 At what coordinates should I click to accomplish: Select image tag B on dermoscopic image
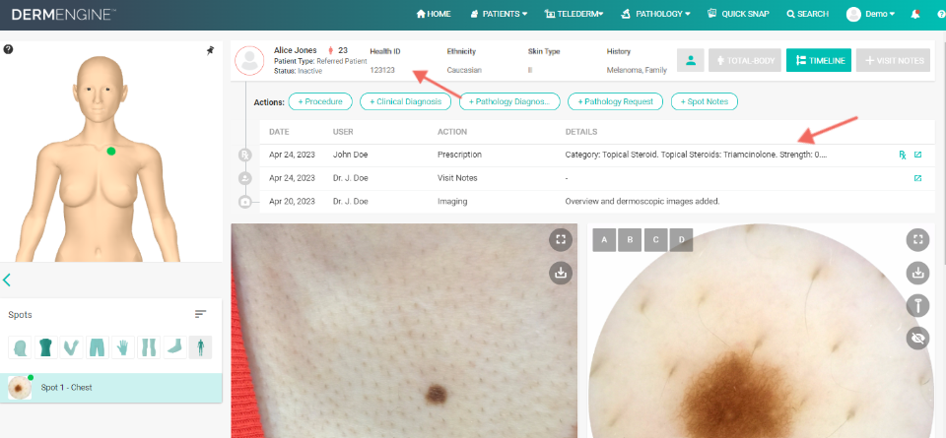coord(630,240)
